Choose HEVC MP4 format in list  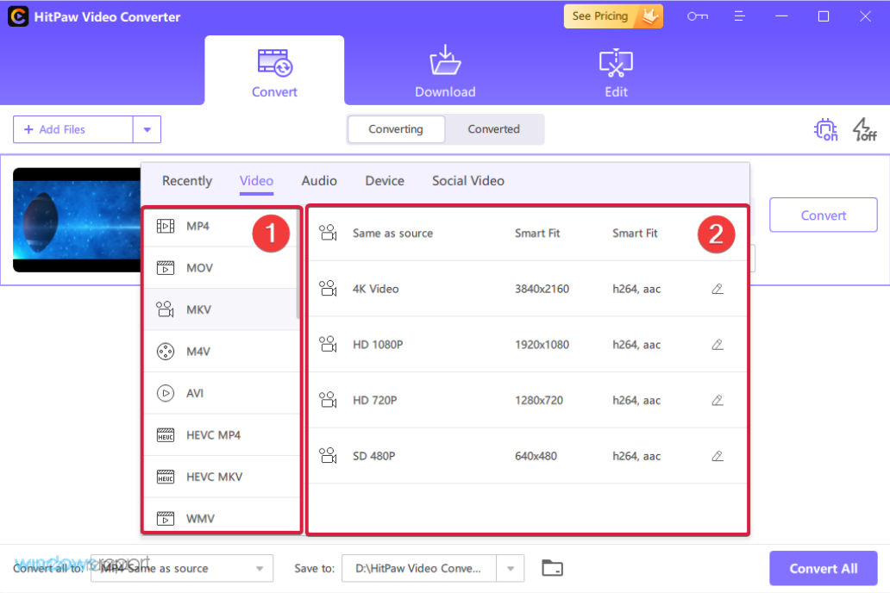tap(222, 435)
